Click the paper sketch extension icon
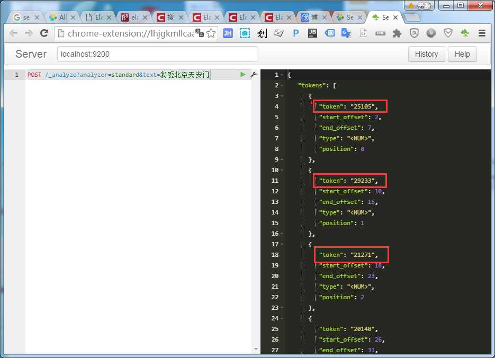495x358 pixels. click(x=278, y=33)
